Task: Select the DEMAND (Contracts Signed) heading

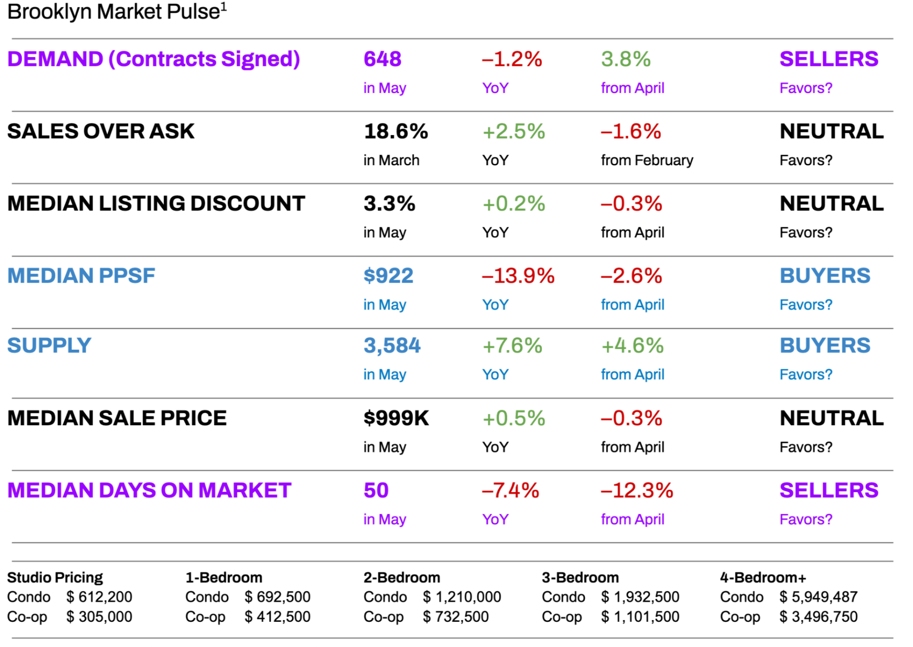Action: pyautogui.click(x=153, y=59)
